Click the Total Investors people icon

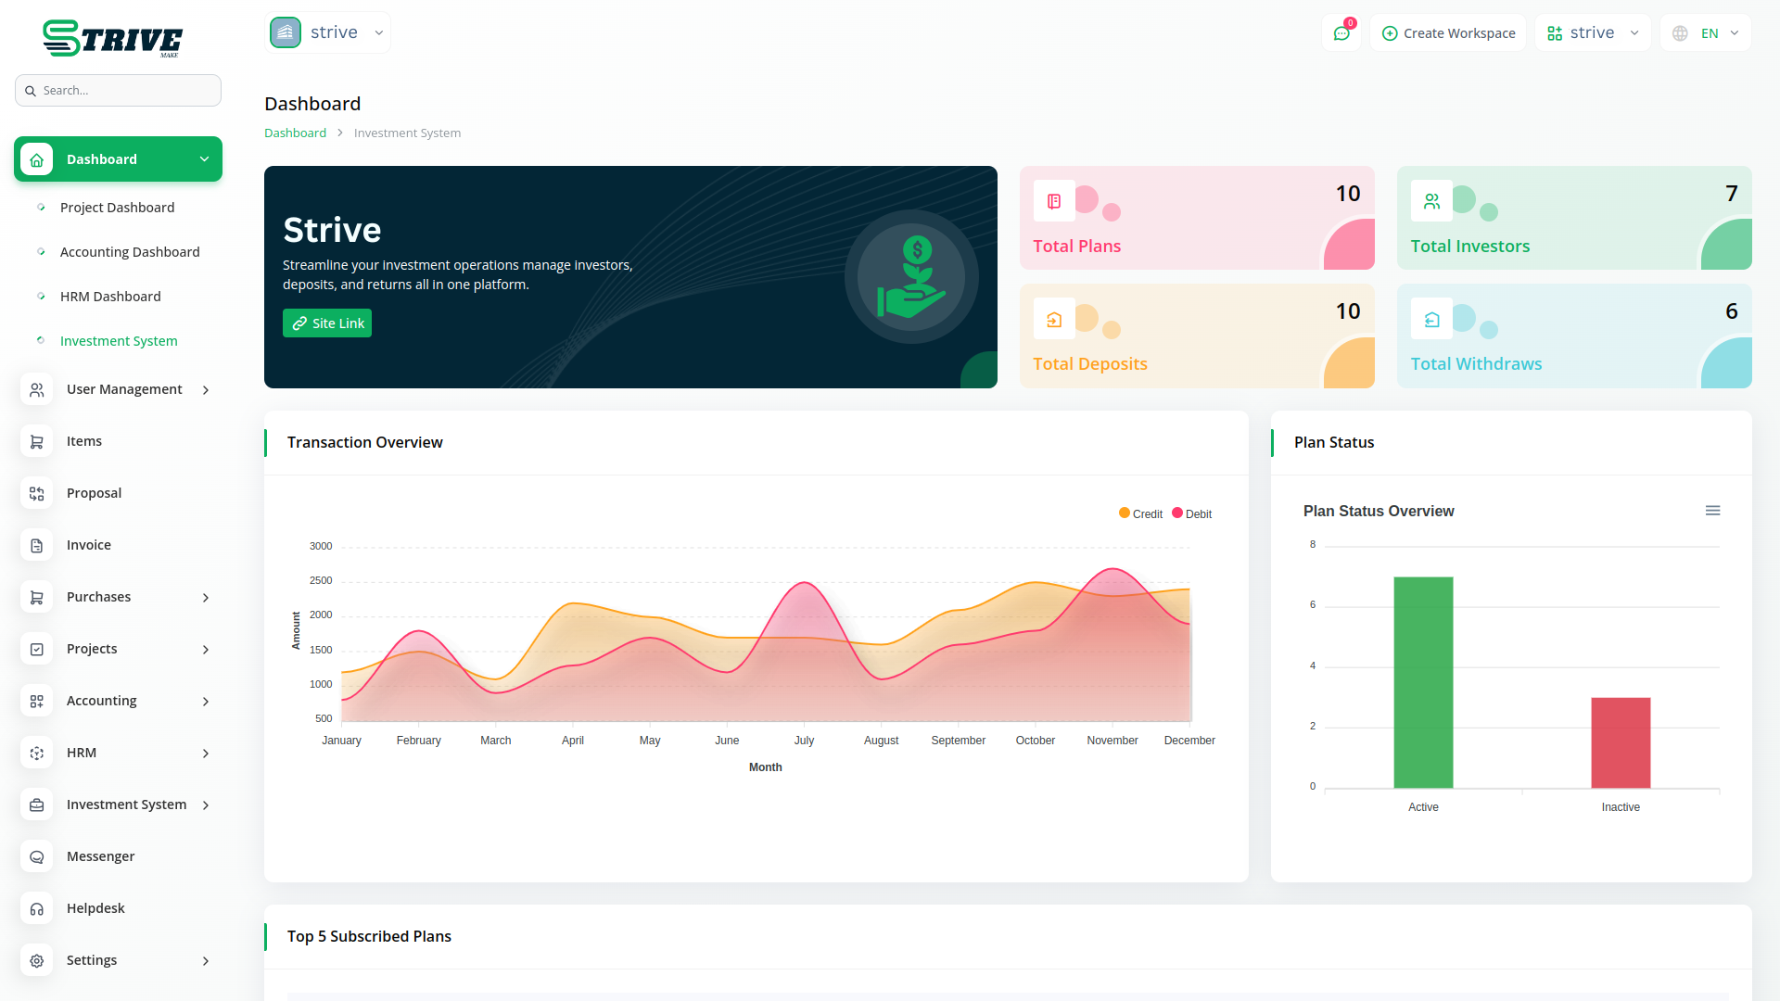click(x=1431, y=201)
